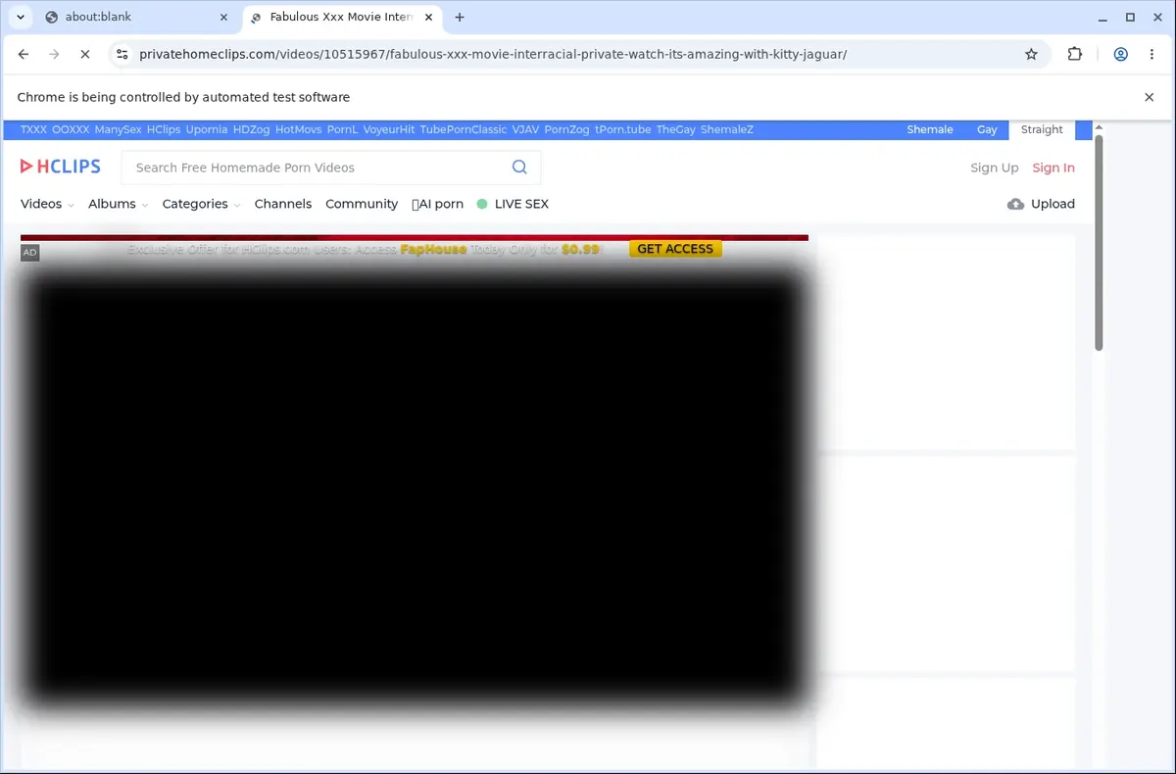
Task: Maximize the Chrome window
Action: (x=1130, y=17)
